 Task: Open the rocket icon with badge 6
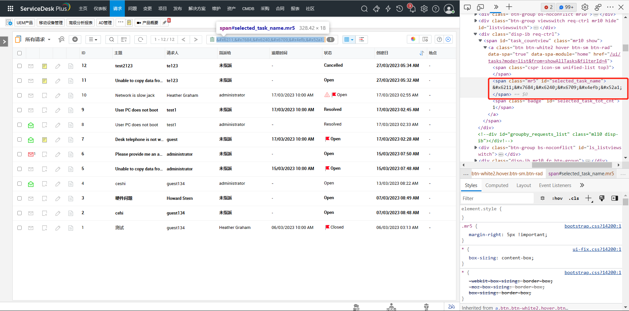[165, 22]
